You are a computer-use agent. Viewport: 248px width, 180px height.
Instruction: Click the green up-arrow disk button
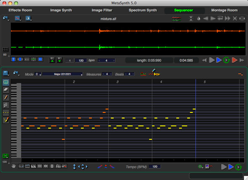(x=52, y=60)
